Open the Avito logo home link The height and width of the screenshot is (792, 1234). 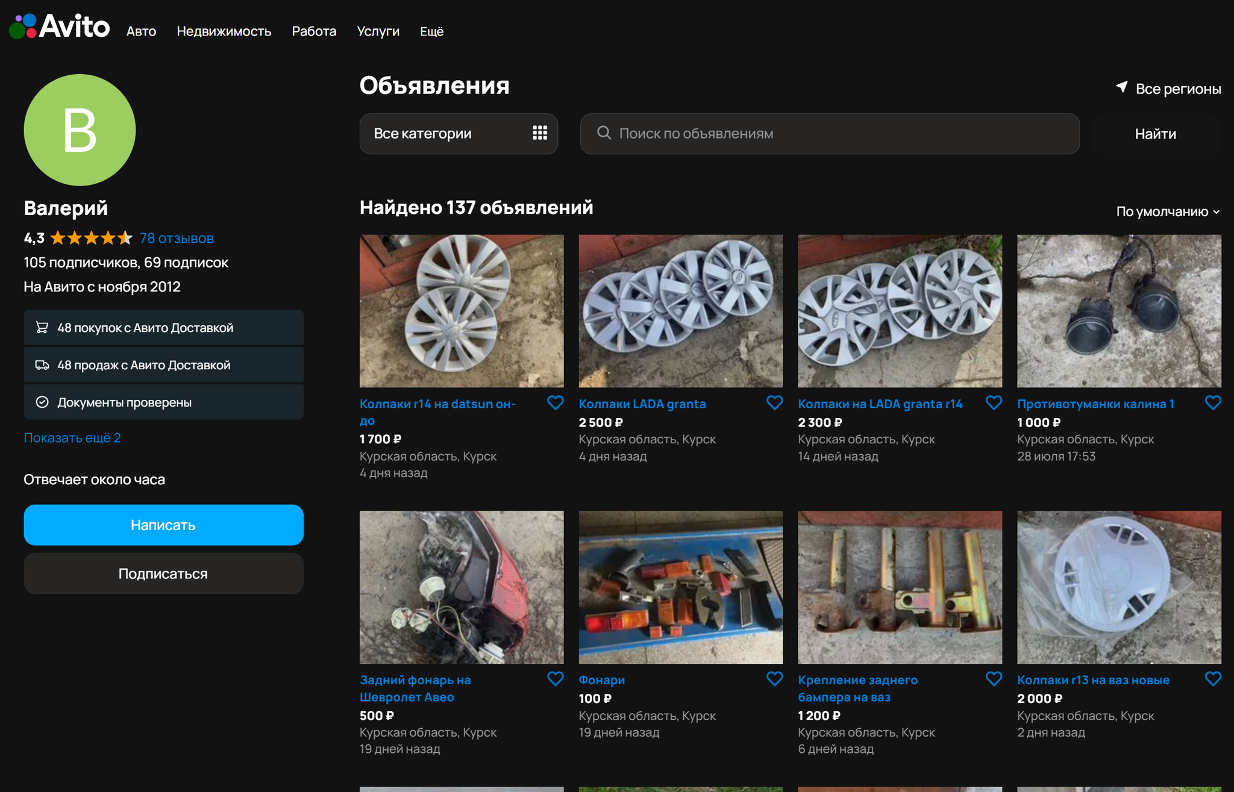pos(60,27)
